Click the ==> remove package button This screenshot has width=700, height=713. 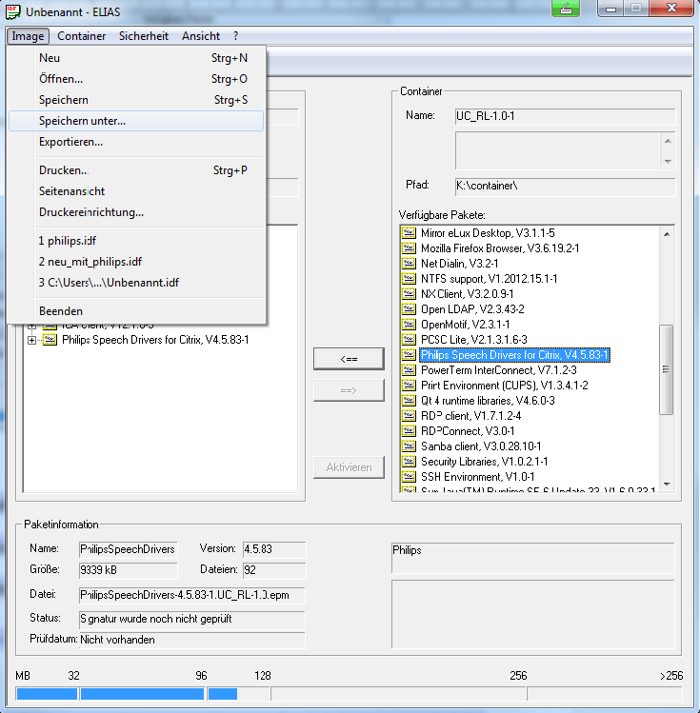[349, 390]
